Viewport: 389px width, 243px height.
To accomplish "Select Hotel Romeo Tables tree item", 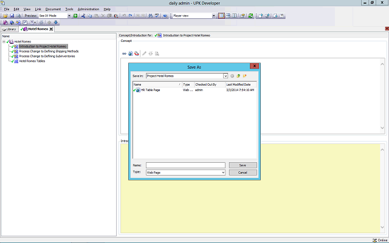I will pyautogui.click(x=32, y=61).
